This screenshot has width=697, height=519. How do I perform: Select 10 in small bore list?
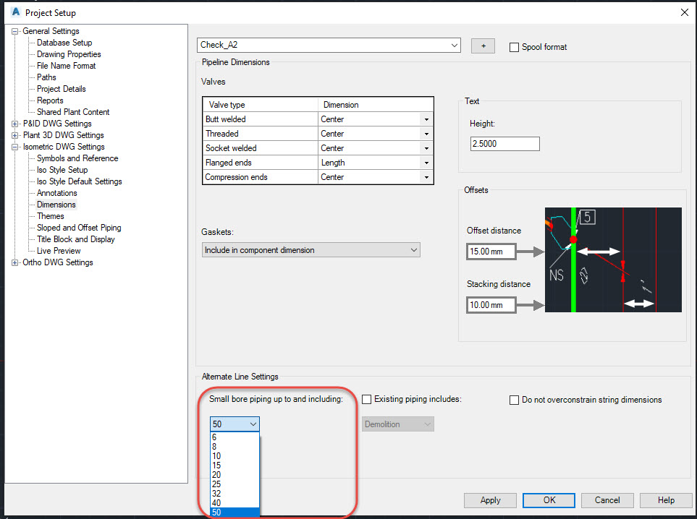pyautogui.click(x=235, y=456)
